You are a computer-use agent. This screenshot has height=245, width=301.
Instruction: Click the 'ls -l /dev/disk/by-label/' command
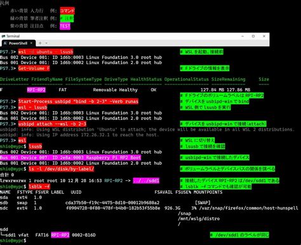click(62, 169)
